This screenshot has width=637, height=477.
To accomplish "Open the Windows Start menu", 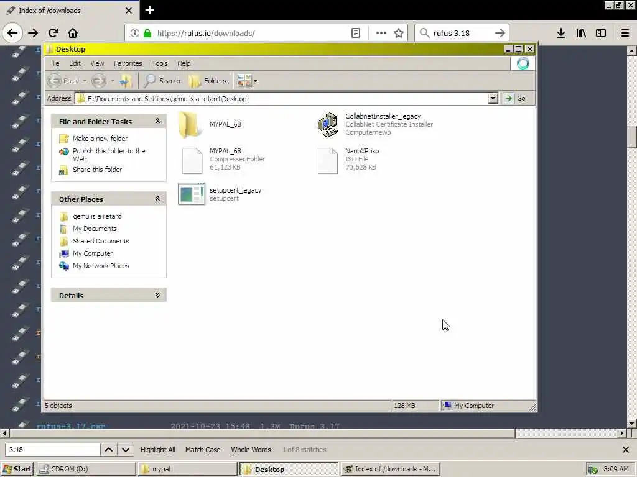I will (x=17, y=469).
